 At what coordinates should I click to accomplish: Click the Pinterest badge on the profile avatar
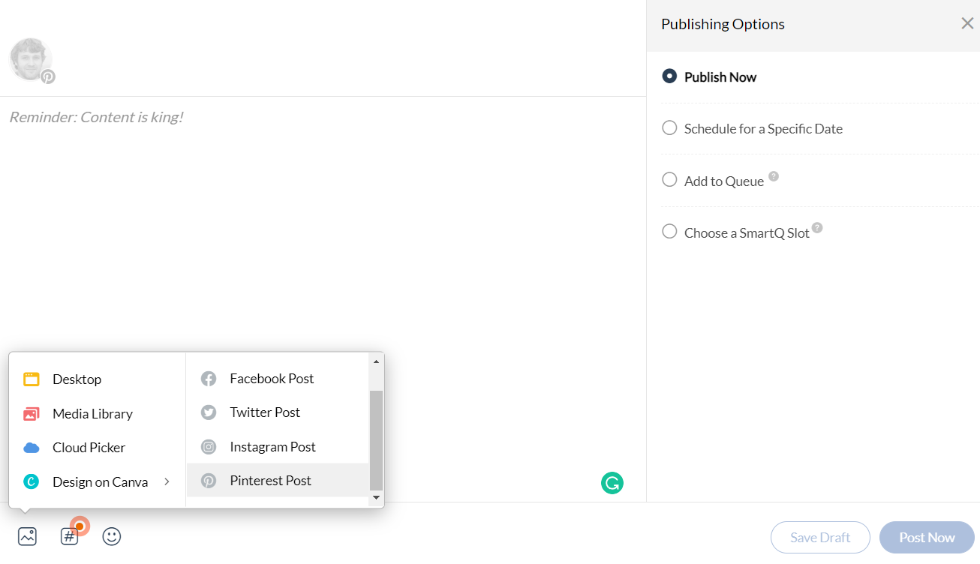click(49, 76)
